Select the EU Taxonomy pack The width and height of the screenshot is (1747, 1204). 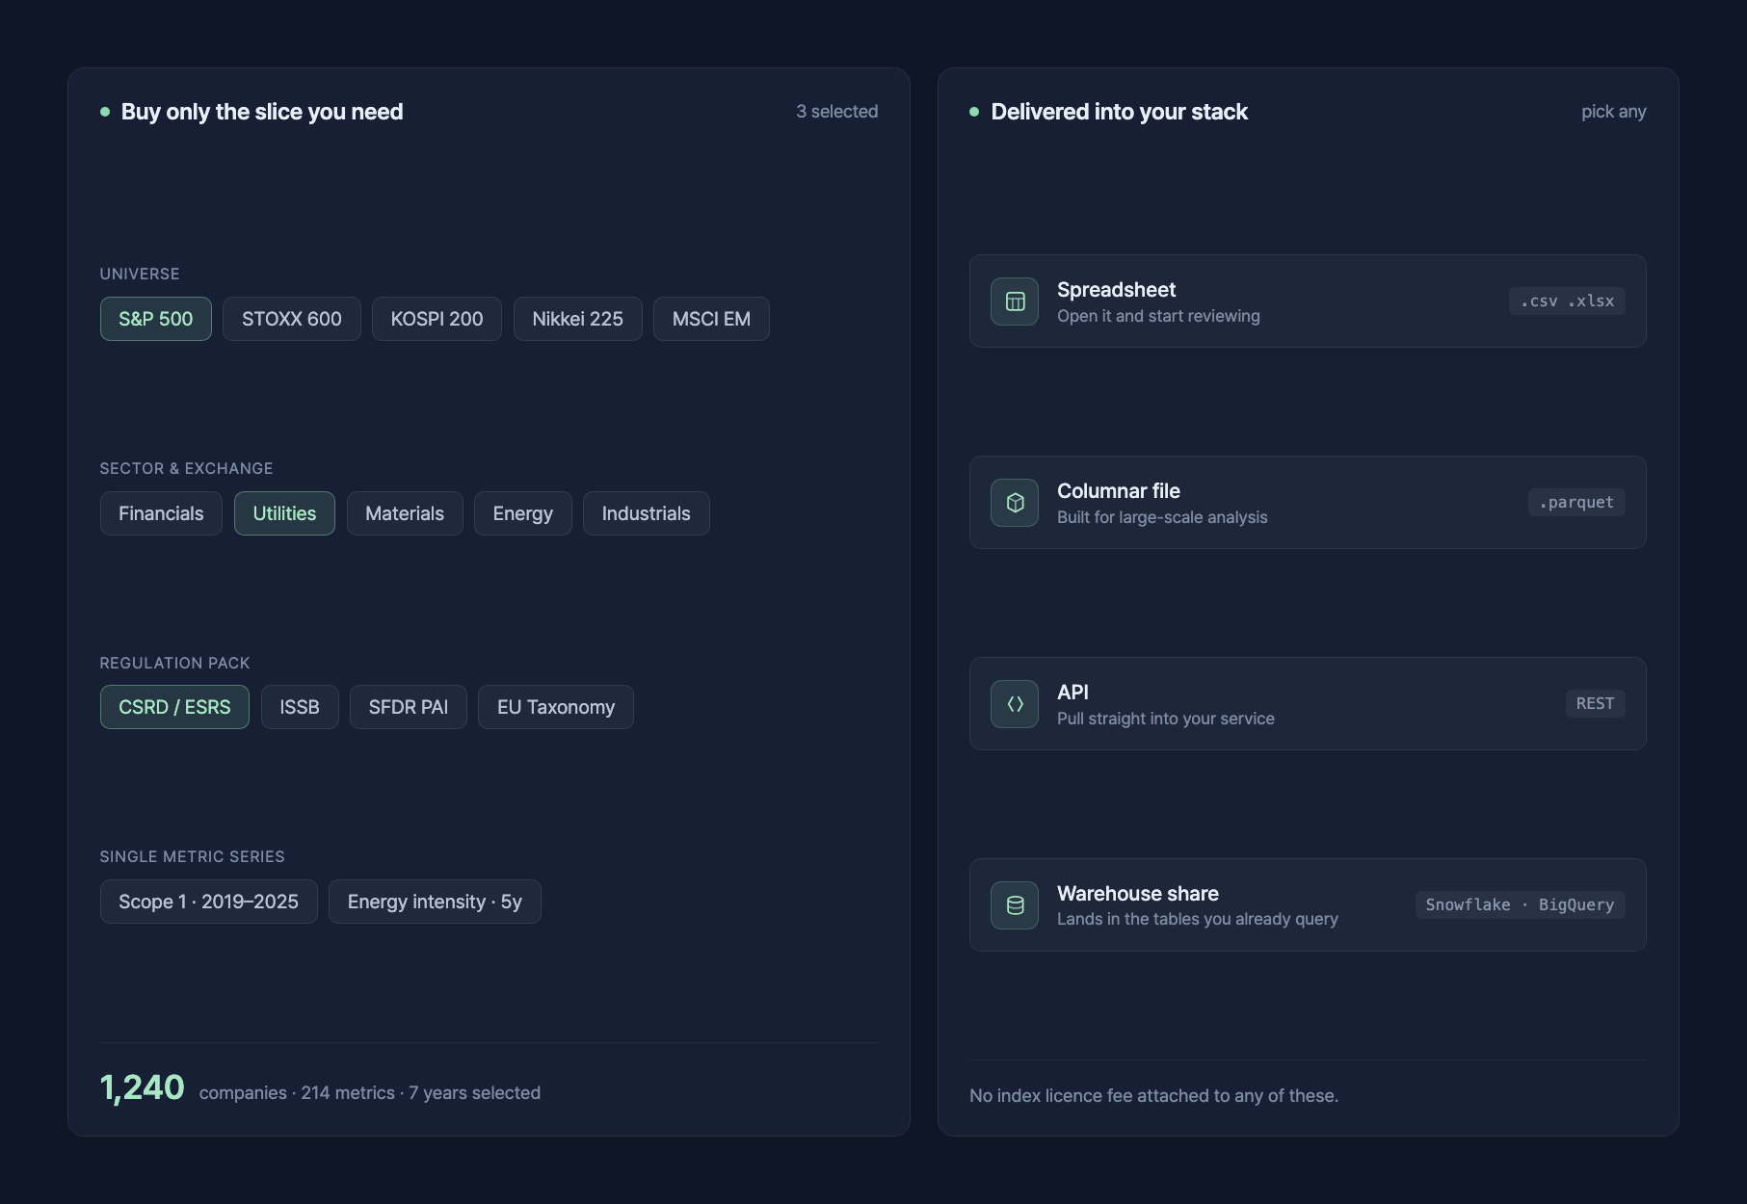[556, 707]
